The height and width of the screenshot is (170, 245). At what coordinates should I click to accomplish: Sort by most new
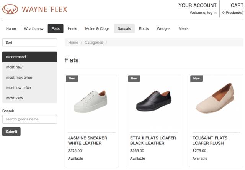click(x=14, y=67)
